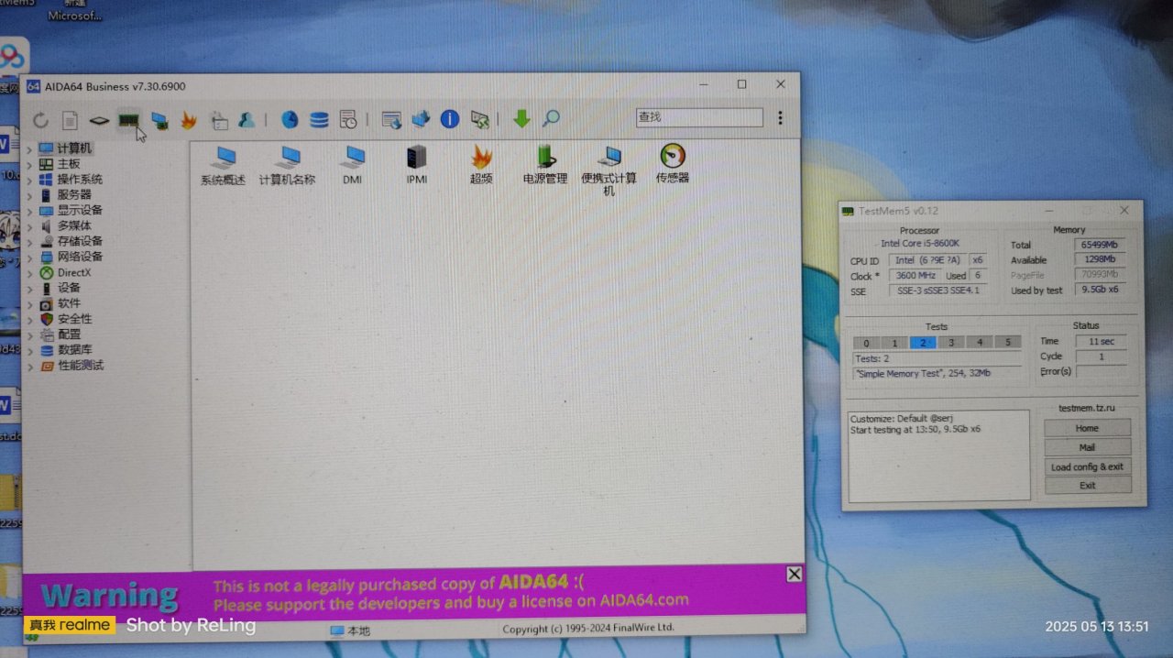Open the 电源管理 battery icon
The height and width of the screenshot is (658, 1173).
click(545, 165)
